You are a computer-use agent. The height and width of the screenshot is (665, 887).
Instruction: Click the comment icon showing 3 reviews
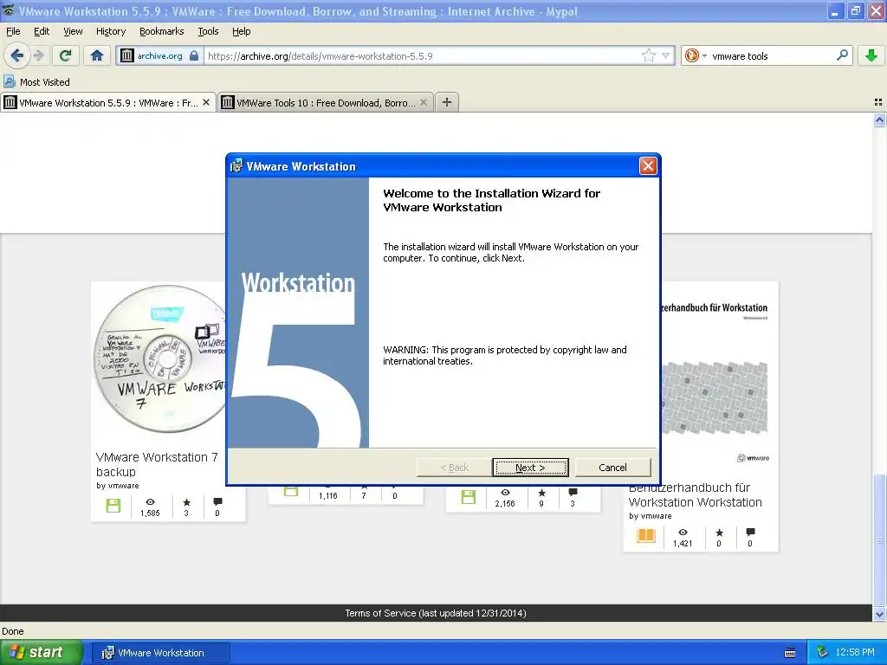tap(573, 493)
